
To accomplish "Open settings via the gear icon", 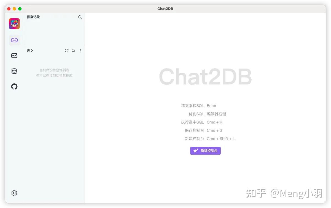I will [x=14, y=193].
